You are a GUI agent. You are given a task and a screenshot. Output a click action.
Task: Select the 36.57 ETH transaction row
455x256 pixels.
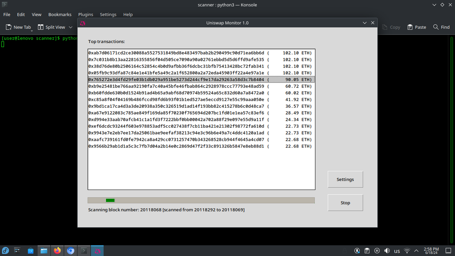[x=201, y=106]
